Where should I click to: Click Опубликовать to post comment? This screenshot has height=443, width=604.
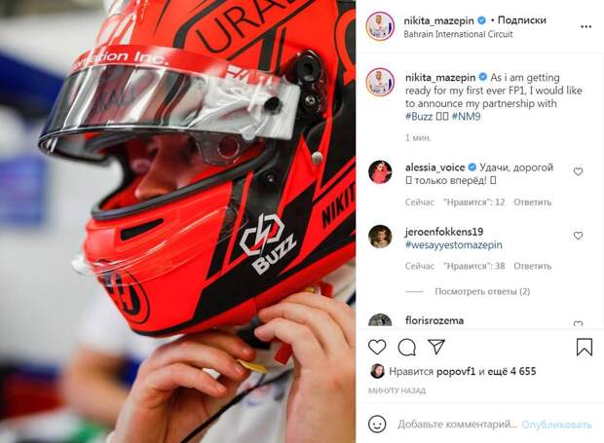556,425
